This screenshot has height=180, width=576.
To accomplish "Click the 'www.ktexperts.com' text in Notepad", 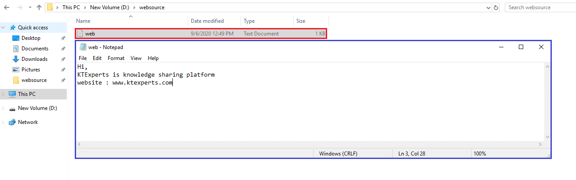I will coord(142,83).
